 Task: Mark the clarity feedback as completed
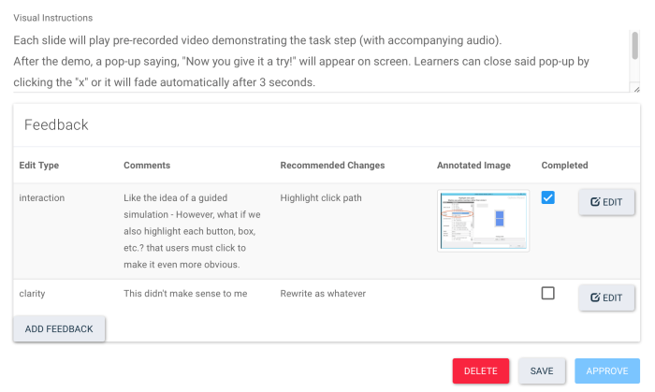(548, 293)
